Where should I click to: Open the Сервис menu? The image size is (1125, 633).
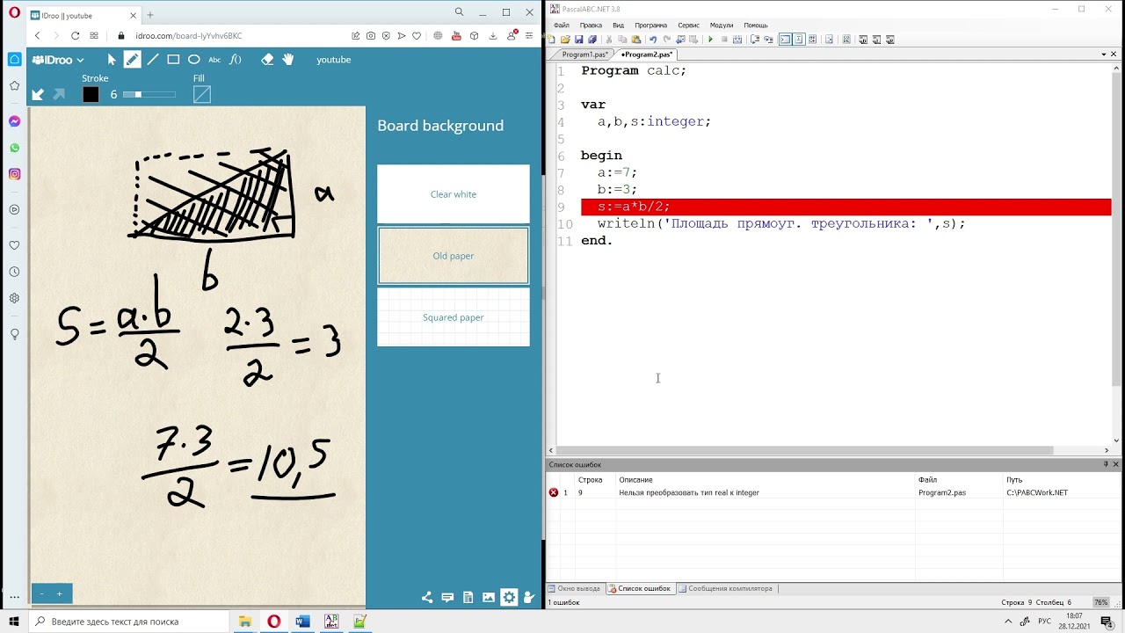(x=688, y=25)
